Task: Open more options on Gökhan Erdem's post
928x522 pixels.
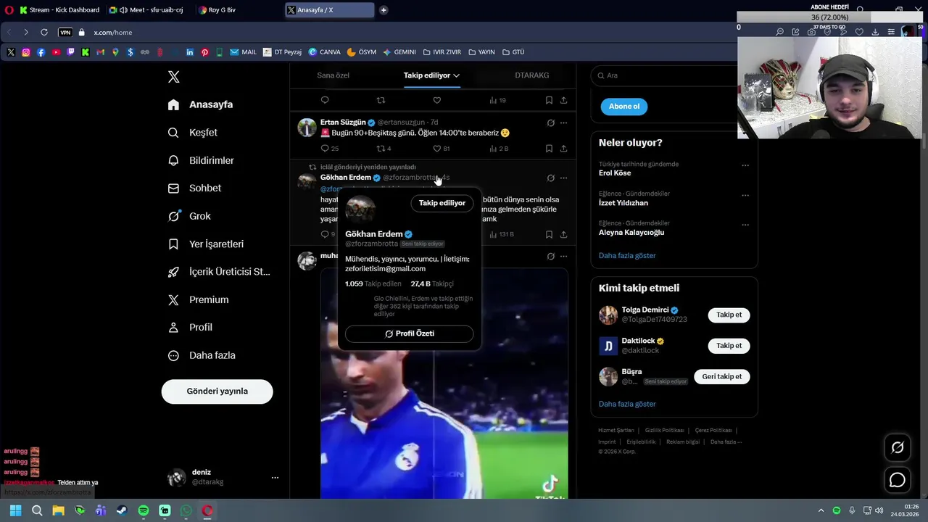Action: [563, 178]
